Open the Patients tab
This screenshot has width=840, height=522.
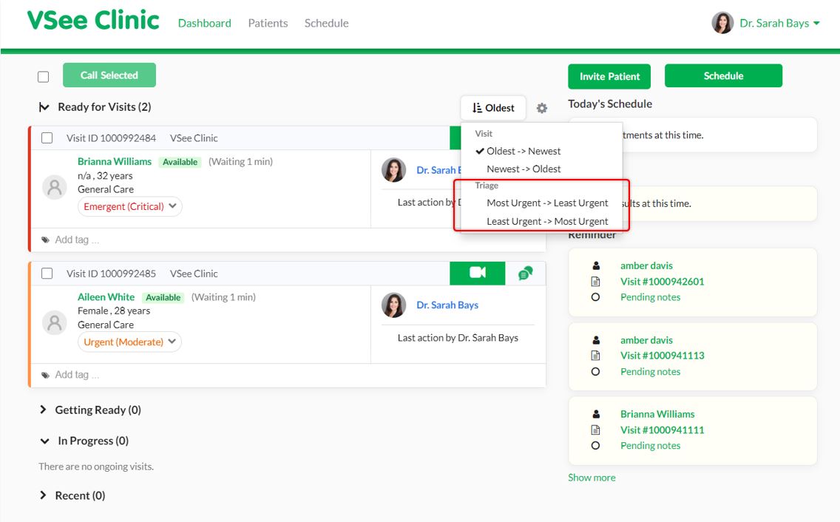pos(268,23)
